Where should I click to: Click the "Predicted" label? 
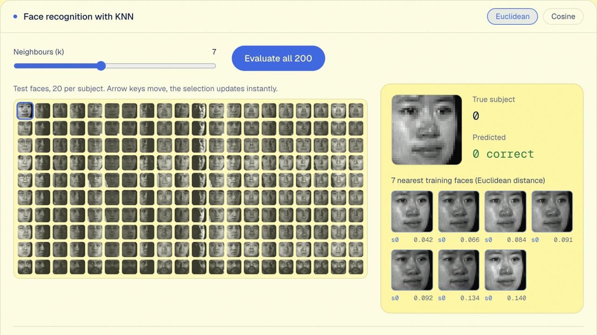489,138
